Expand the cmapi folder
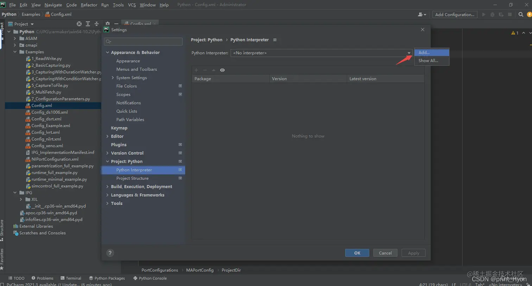The width and height of the screenshot is (532, 286). (15, 45)
